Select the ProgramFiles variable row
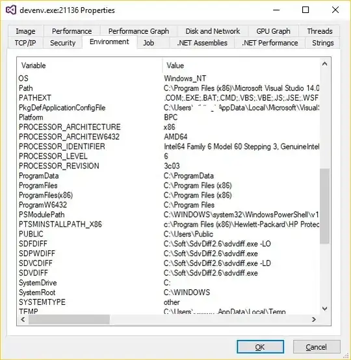The width and height of the screenshot is (351, 360). pos(168,185)
